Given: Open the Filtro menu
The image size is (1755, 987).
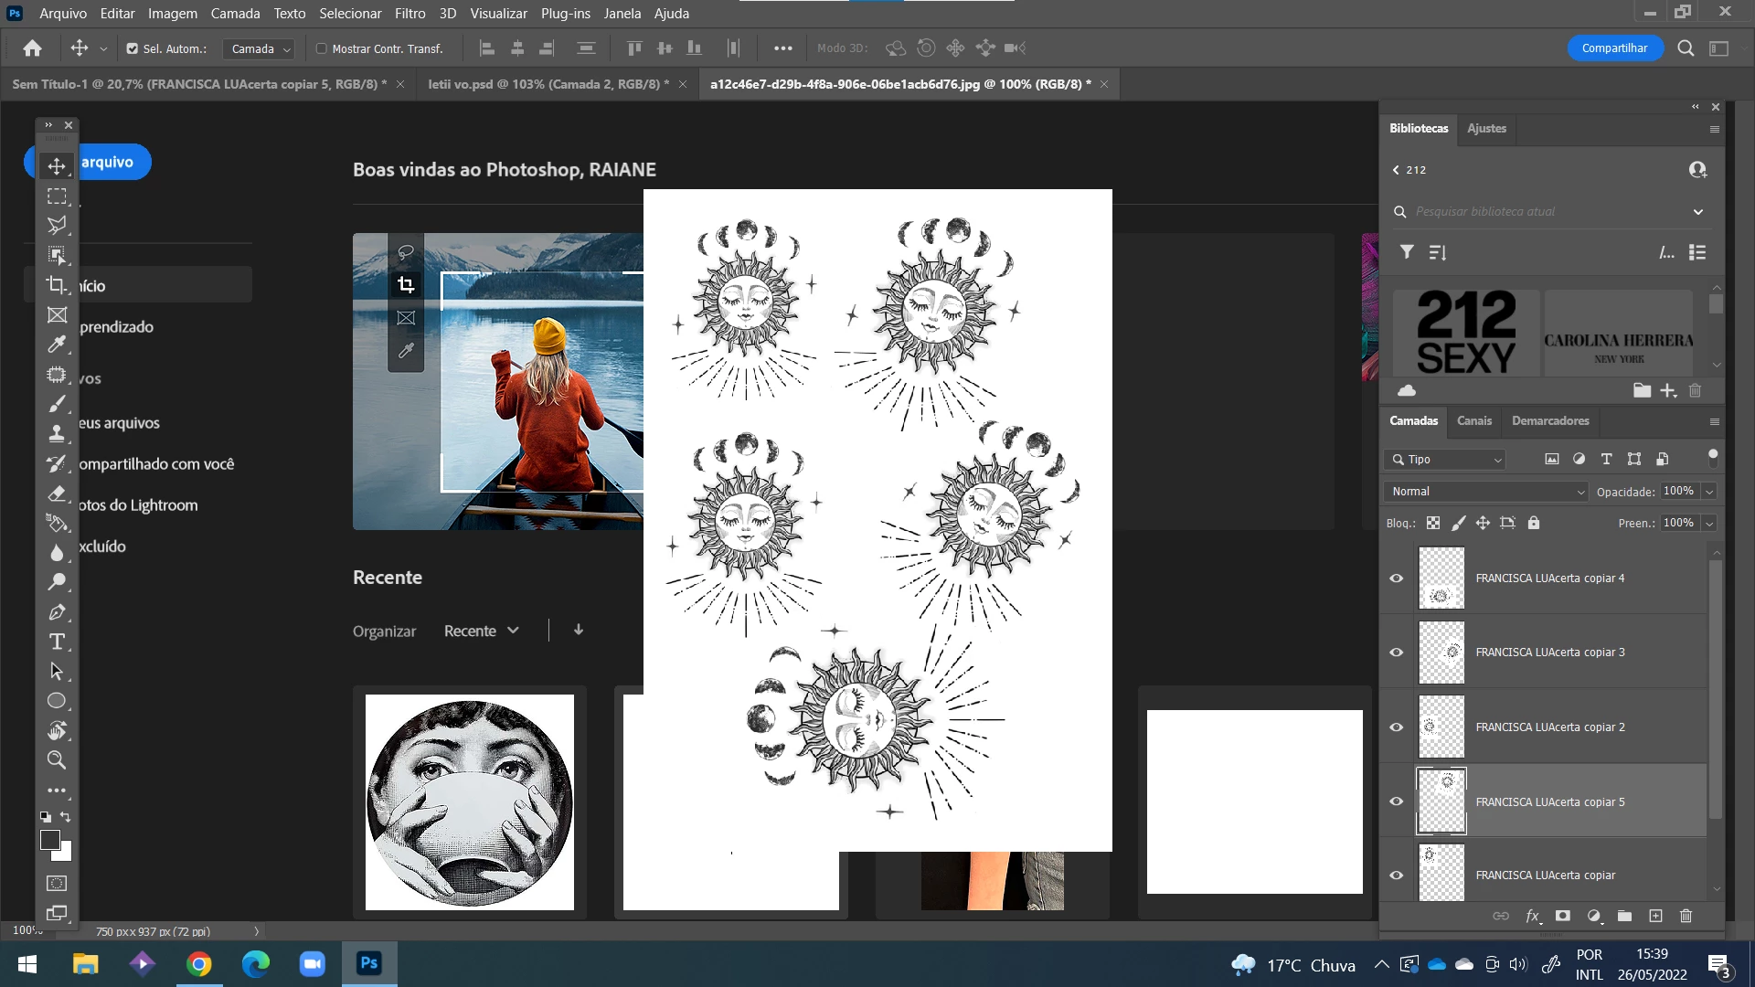Looking at the screenshot, I should pyautogui.click(x=409, y=14).
